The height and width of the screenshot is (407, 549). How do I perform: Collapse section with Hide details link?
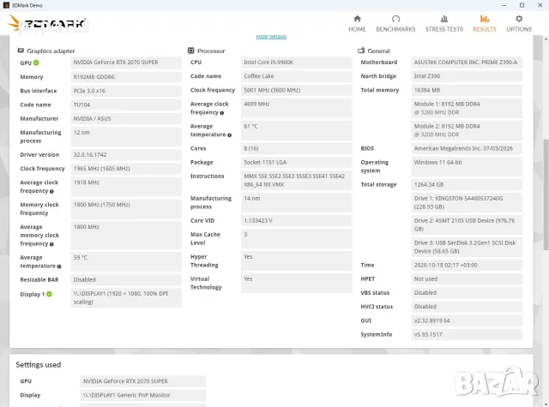tap(271, 36)
